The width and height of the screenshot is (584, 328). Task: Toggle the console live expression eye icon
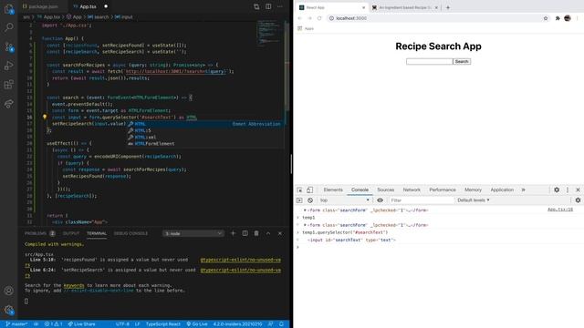point(380,200)
